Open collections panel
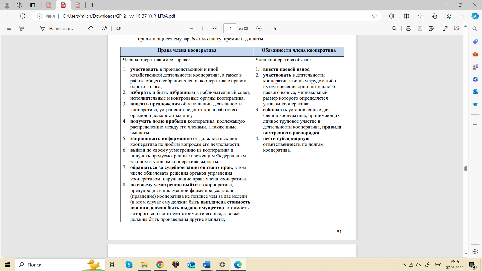This screenshot has width=482, height=271. (x=434, y=16)
